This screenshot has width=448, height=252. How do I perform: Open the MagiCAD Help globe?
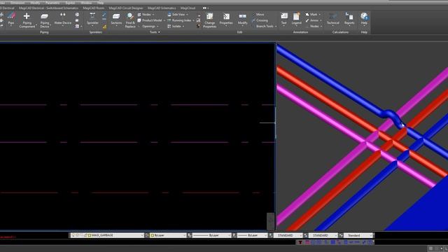[x=364, y=19]
